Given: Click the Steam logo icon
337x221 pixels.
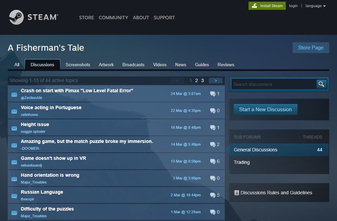Looking at the screenshot, I should 16,17.
